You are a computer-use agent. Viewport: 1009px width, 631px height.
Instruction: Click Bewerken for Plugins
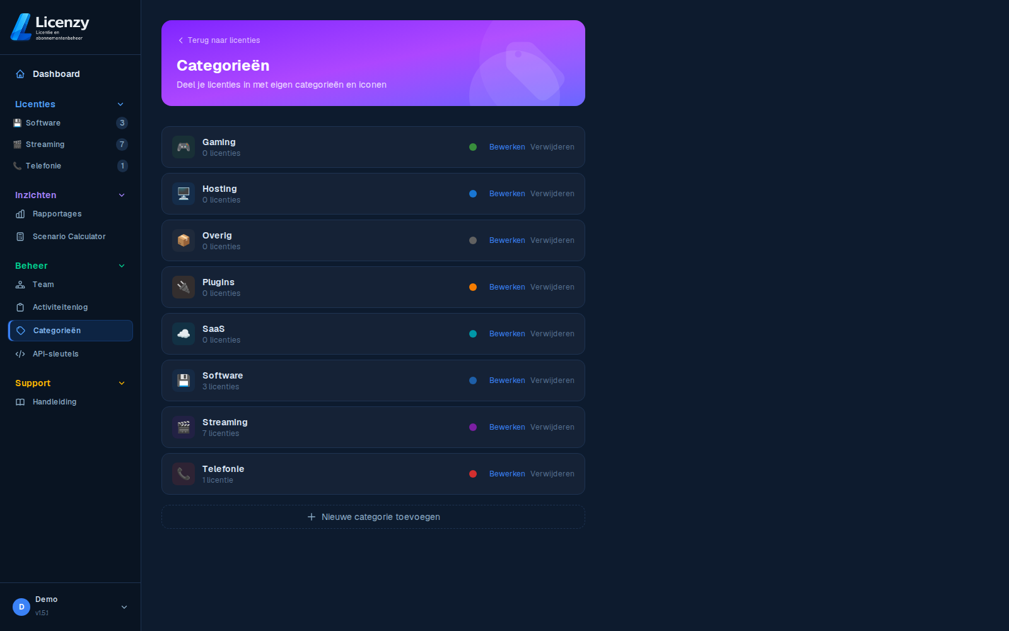[507, 287]
